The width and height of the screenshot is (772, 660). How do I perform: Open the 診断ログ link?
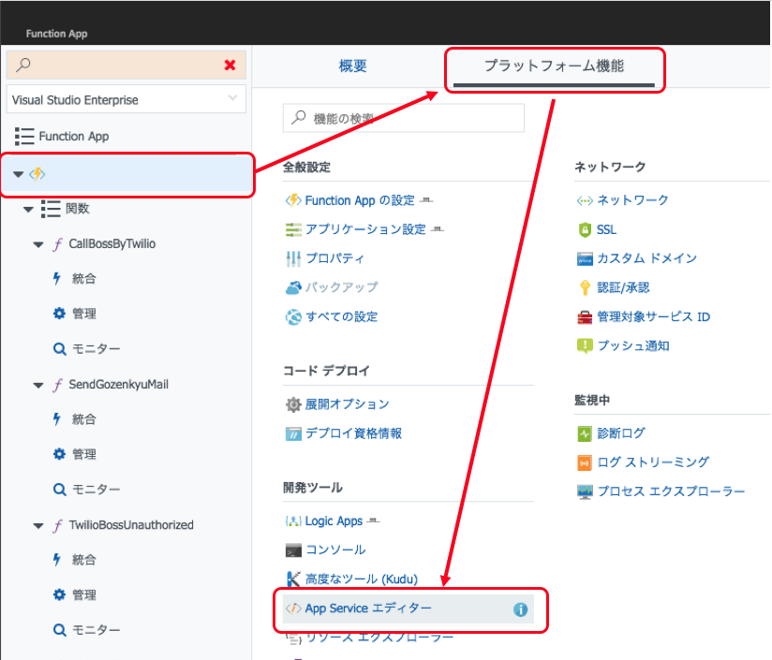point(621,433)
